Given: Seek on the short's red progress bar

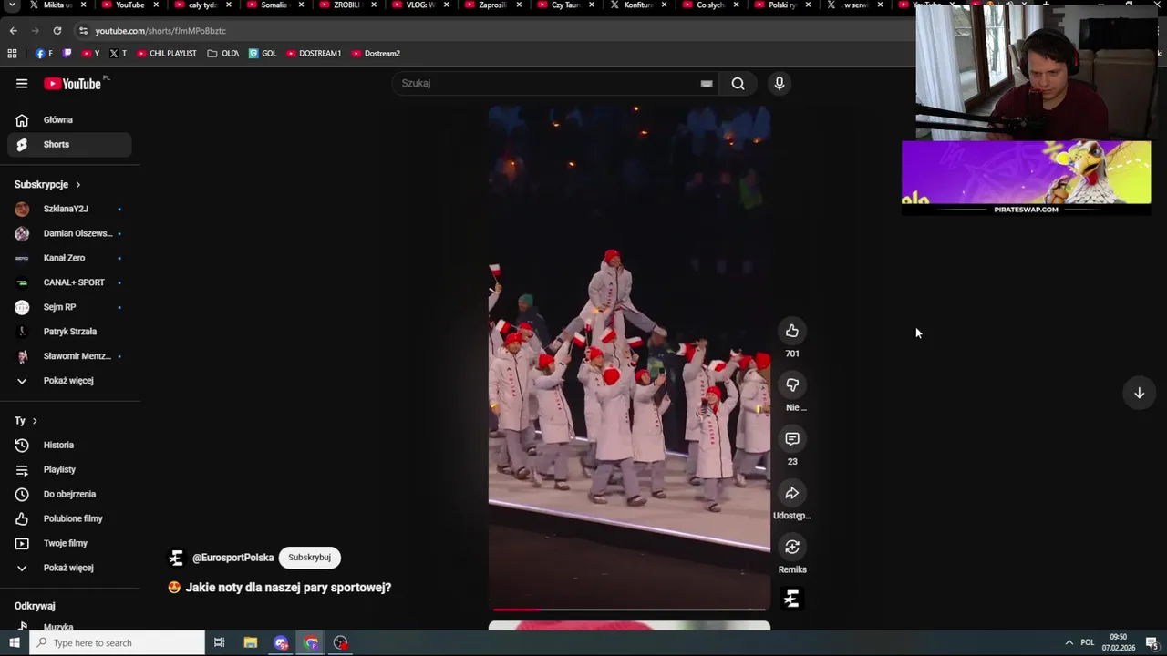Looking at the screenshot, I should 629,609.
